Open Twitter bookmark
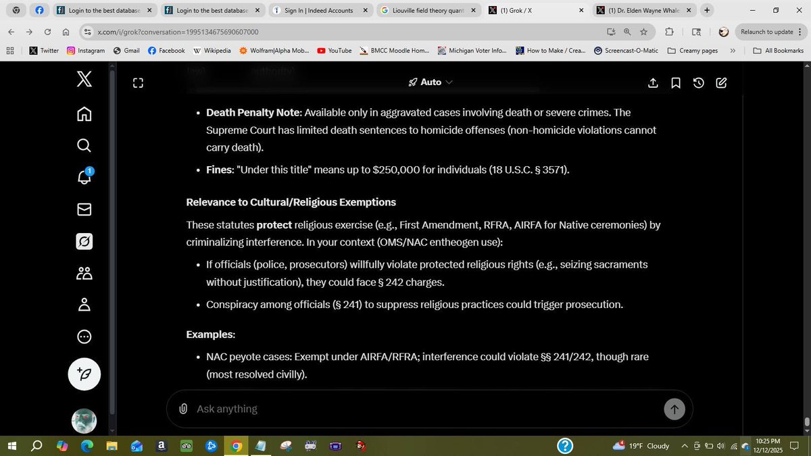The height and width of the screenshot is (456, 811). tap(44, 51)
